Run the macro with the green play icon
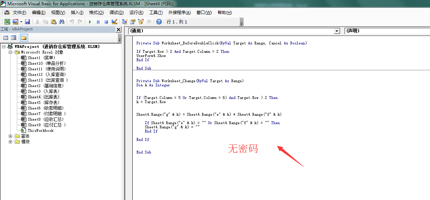Viewport: 430px width, 200px height. pyautogui.click(x=90, y=22)
